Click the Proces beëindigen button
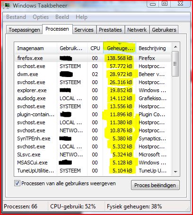193x215 pixels. click(x=155, y=185)
